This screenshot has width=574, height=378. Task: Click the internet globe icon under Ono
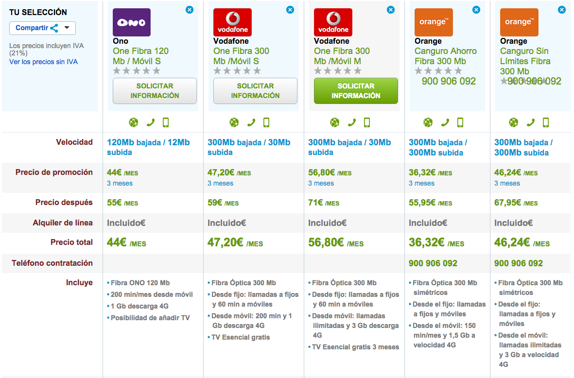134,122
